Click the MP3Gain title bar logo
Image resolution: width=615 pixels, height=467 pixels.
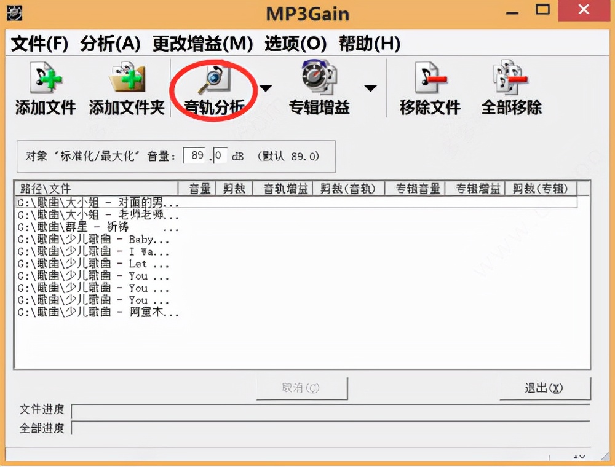coord(14,11)
